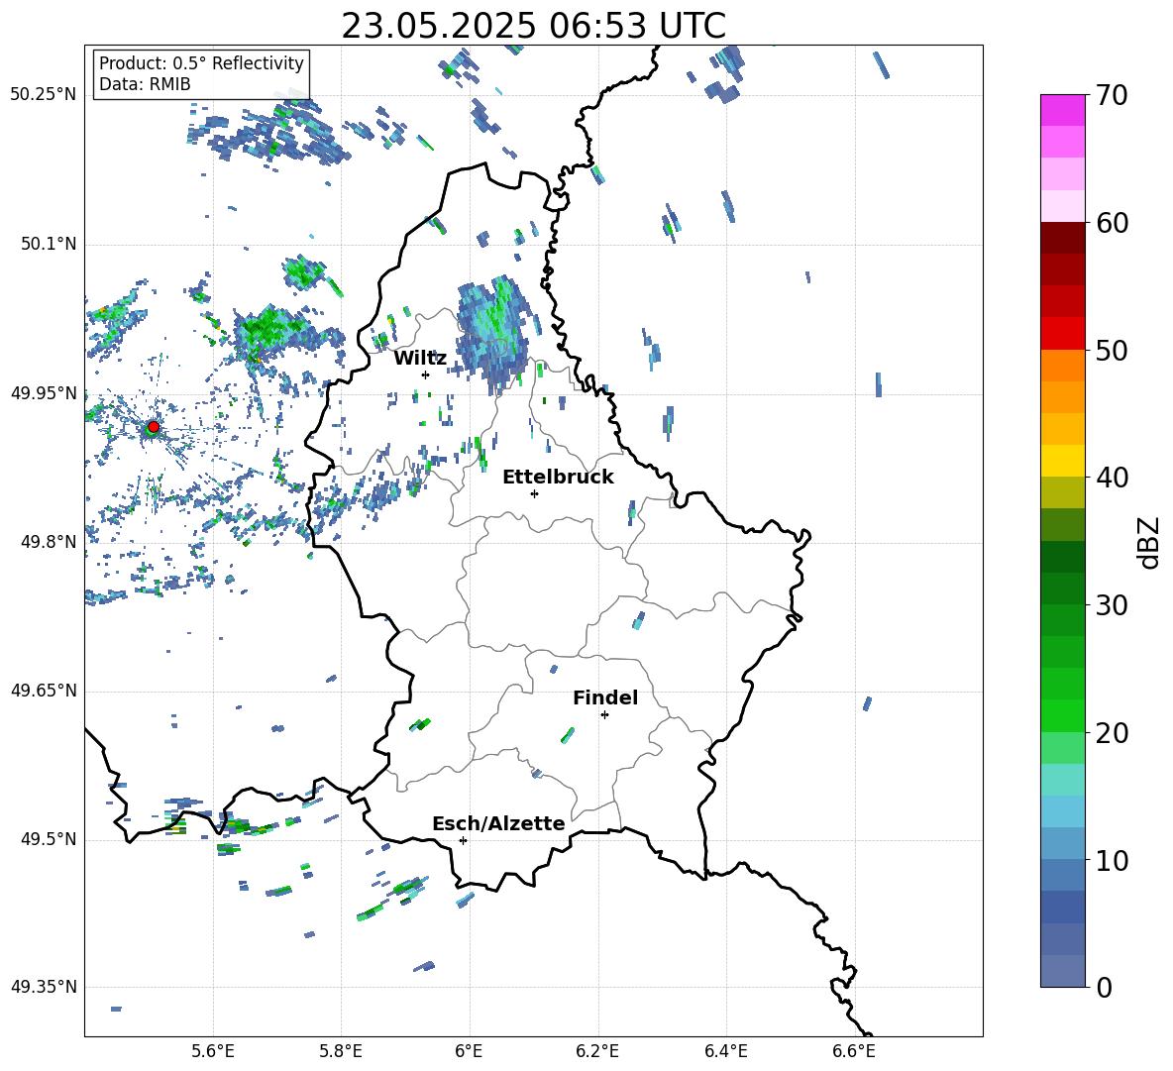Viewport: 1173px width, 1071px height.
Task: Click the 6°E longitude label
Action: point(469,1051)
